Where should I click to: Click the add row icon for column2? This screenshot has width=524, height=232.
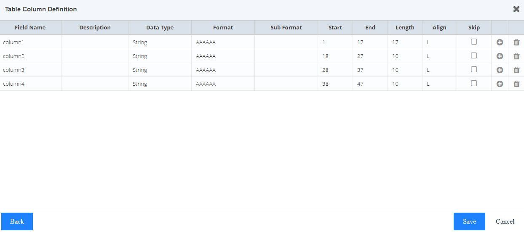(500, 56)
